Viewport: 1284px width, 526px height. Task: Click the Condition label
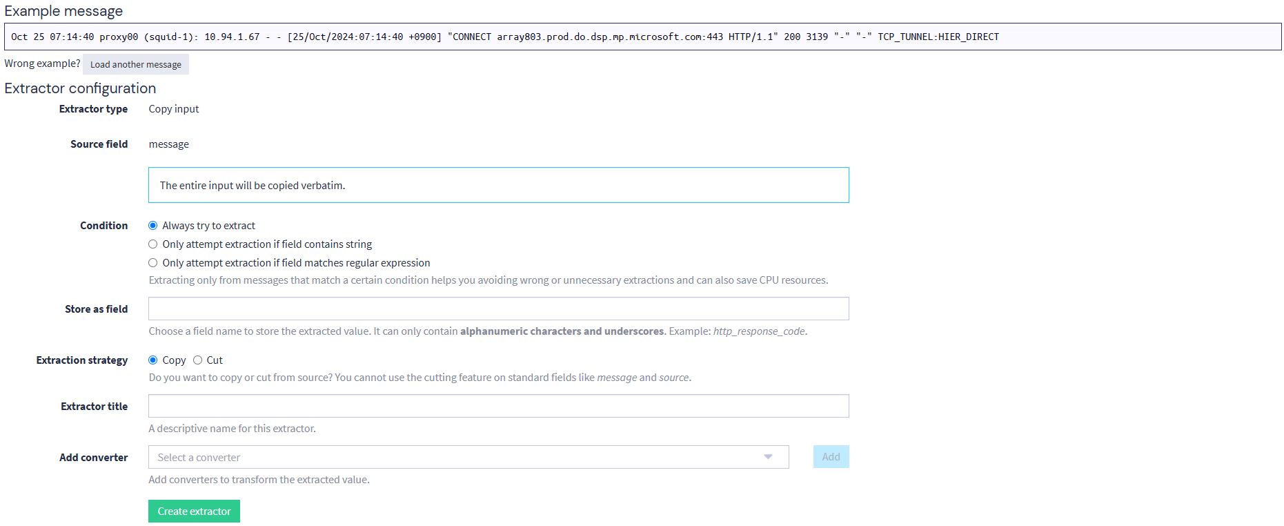(103, 226)
